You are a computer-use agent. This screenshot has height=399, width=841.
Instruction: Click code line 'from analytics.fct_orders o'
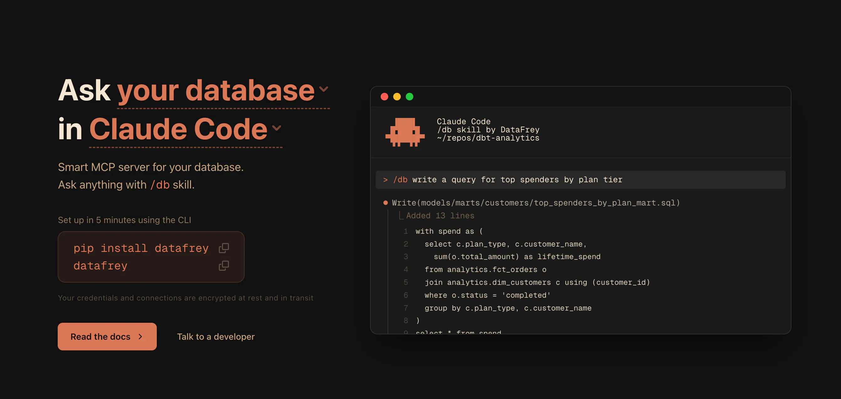pyautogui.click(x=485, y=269)
